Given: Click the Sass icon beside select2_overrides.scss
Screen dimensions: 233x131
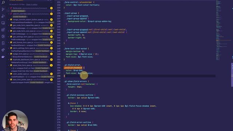Looking at the screenshot, I should (11, 14).
